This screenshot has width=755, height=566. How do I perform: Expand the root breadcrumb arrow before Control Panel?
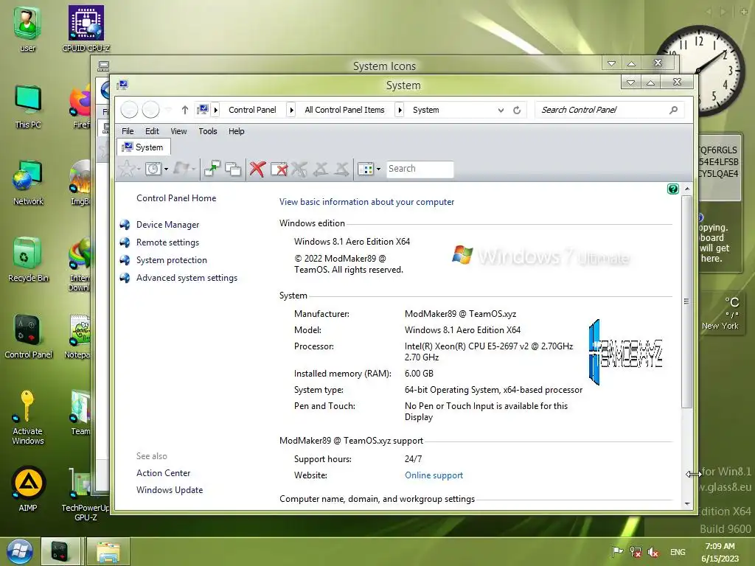tap(216, 111)
